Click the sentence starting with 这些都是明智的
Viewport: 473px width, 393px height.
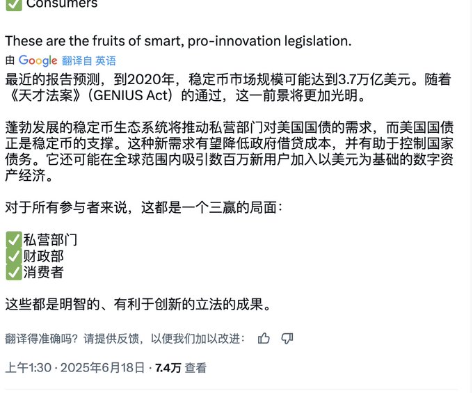[x=137, y=305]
